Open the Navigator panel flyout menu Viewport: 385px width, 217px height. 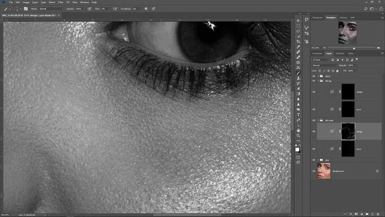[x=382, y=17]
